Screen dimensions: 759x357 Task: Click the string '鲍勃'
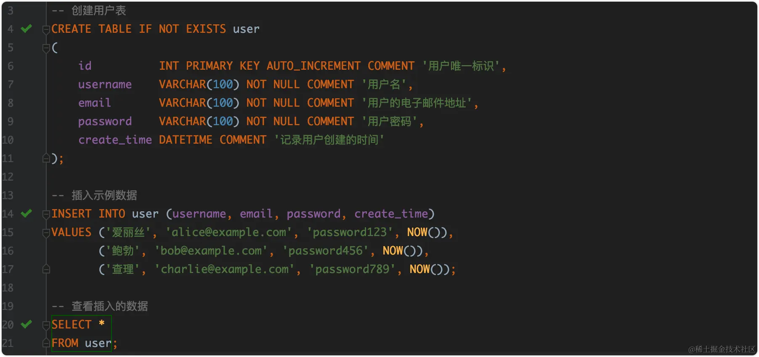click(x=123, y=251)
